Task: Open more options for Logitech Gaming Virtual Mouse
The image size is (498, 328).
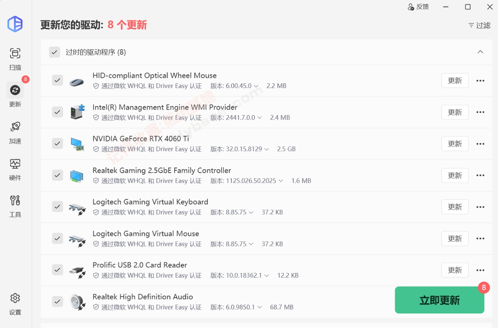Action: (x=480, y=239)
